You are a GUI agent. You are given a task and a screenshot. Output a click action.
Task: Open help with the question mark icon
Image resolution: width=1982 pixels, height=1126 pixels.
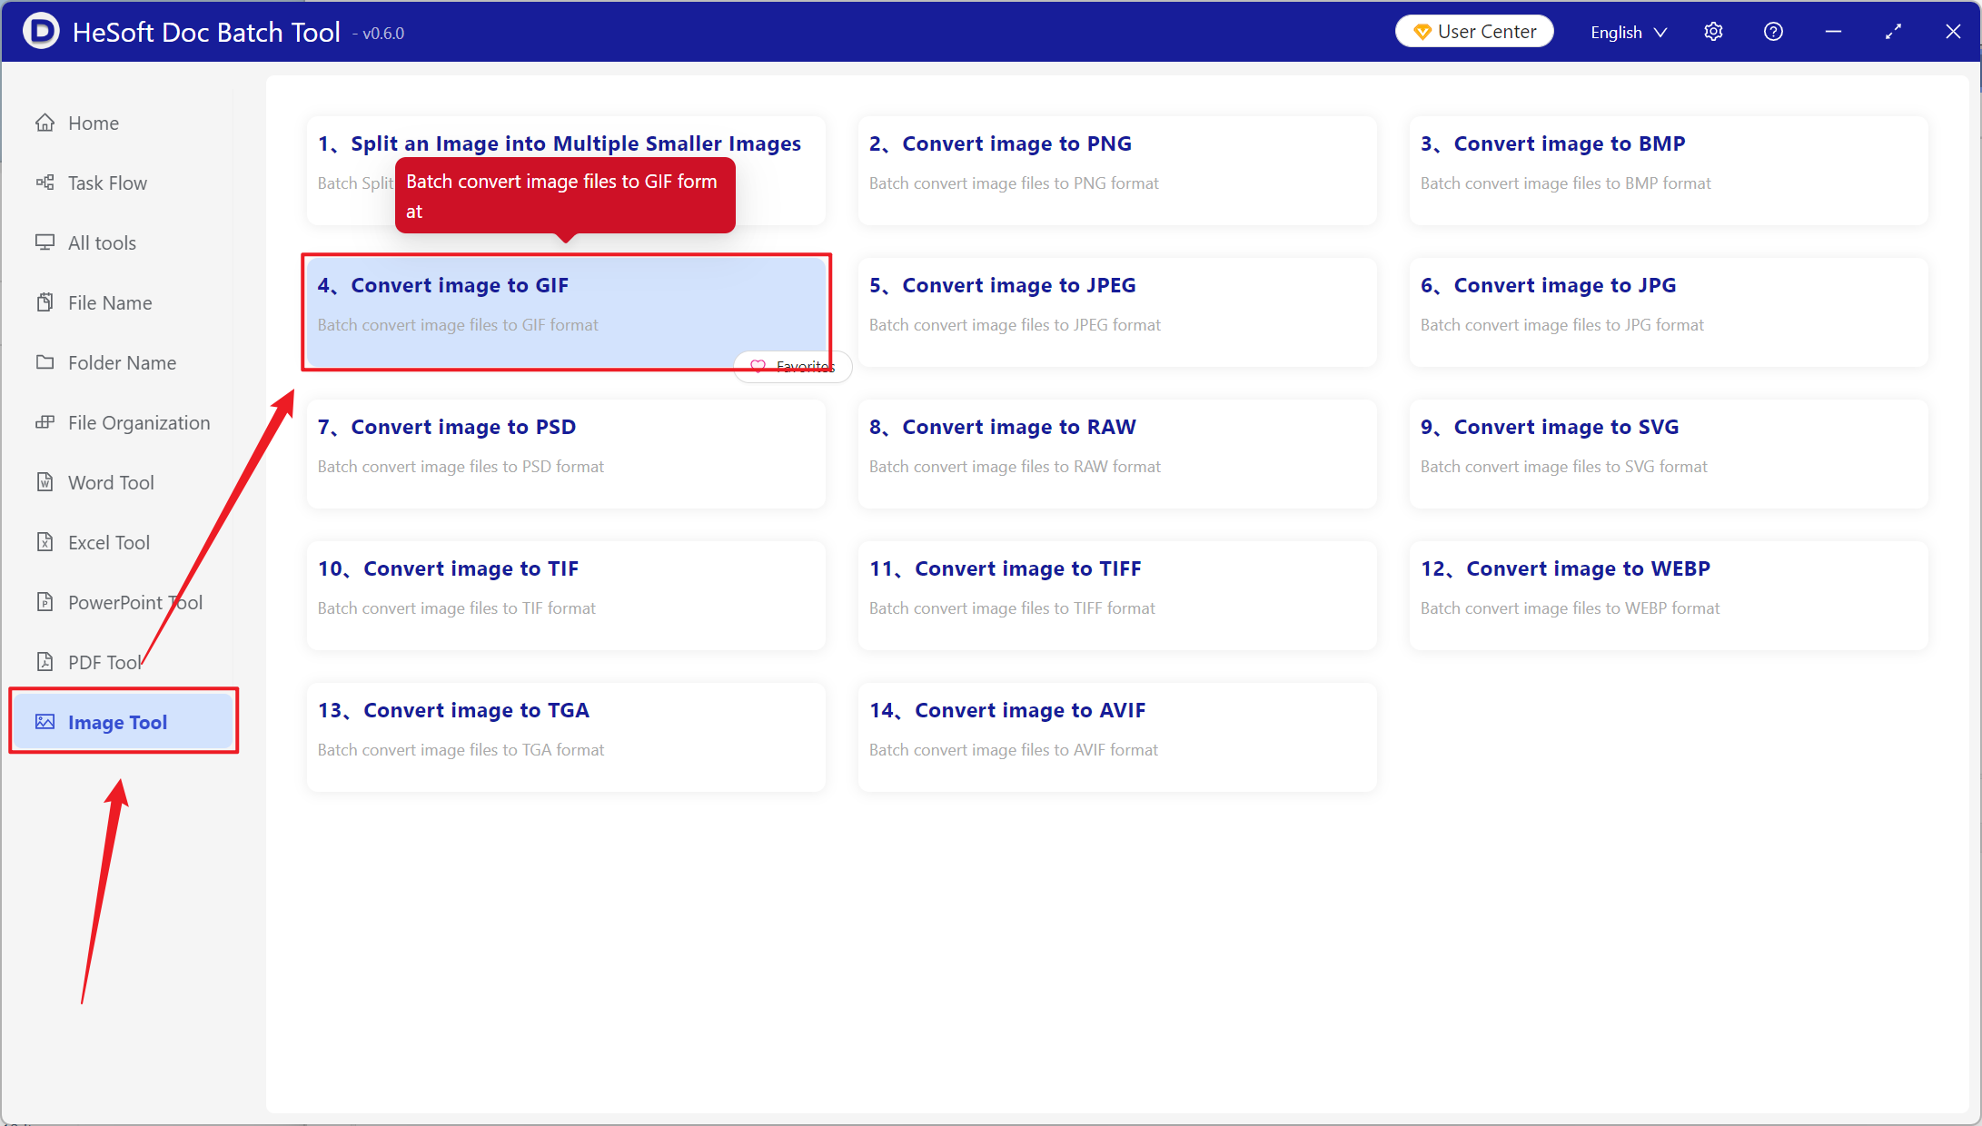click(1773, 32)
